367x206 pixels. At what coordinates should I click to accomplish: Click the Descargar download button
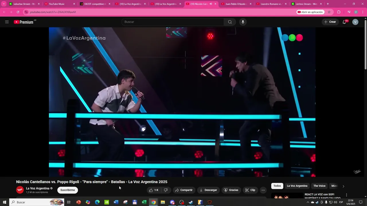click(208, 190)
